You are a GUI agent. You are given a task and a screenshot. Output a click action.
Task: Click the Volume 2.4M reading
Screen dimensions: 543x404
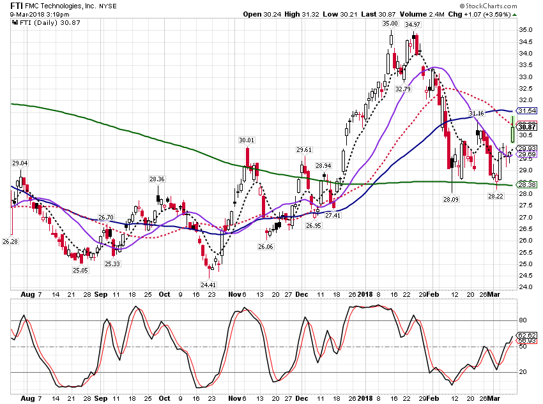click(x=422, y=14)
